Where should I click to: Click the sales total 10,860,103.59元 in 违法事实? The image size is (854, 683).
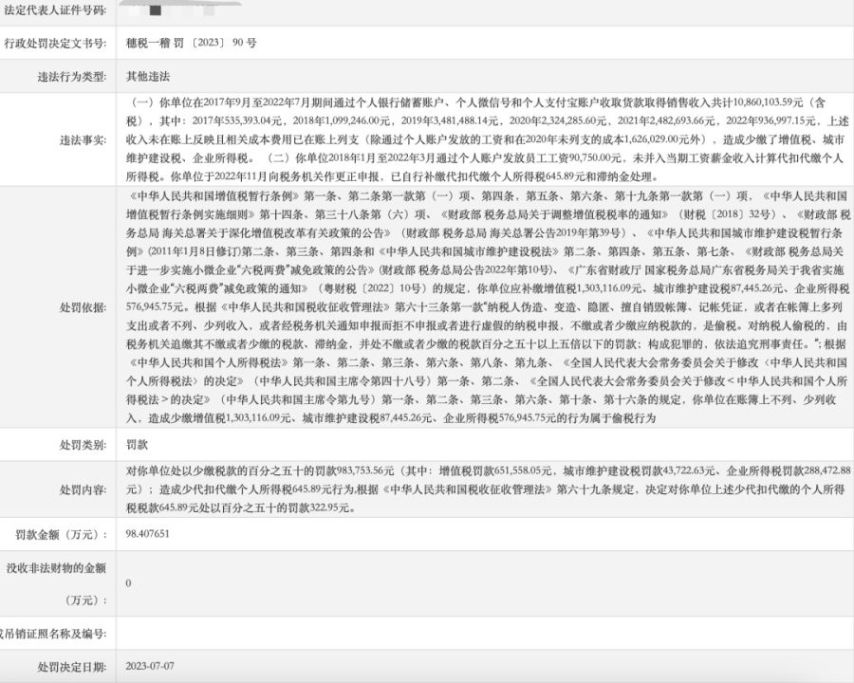(768, 102)
